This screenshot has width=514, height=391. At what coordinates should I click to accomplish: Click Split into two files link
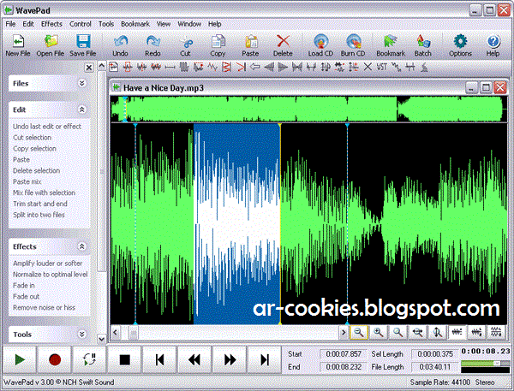click(39, 215)
